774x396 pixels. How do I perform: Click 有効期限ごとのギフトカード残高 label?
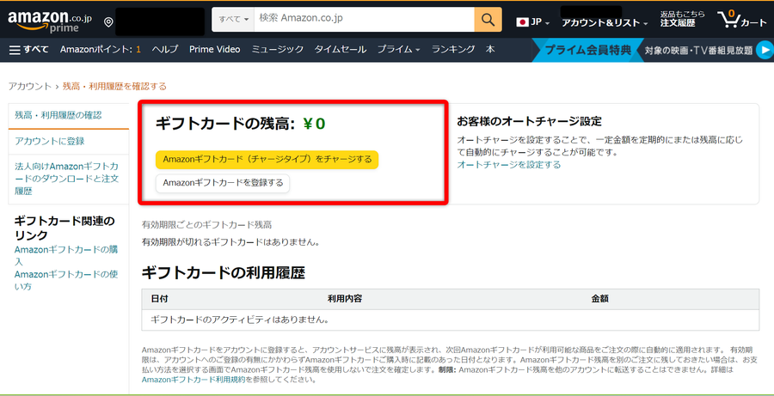click(206, 225)
